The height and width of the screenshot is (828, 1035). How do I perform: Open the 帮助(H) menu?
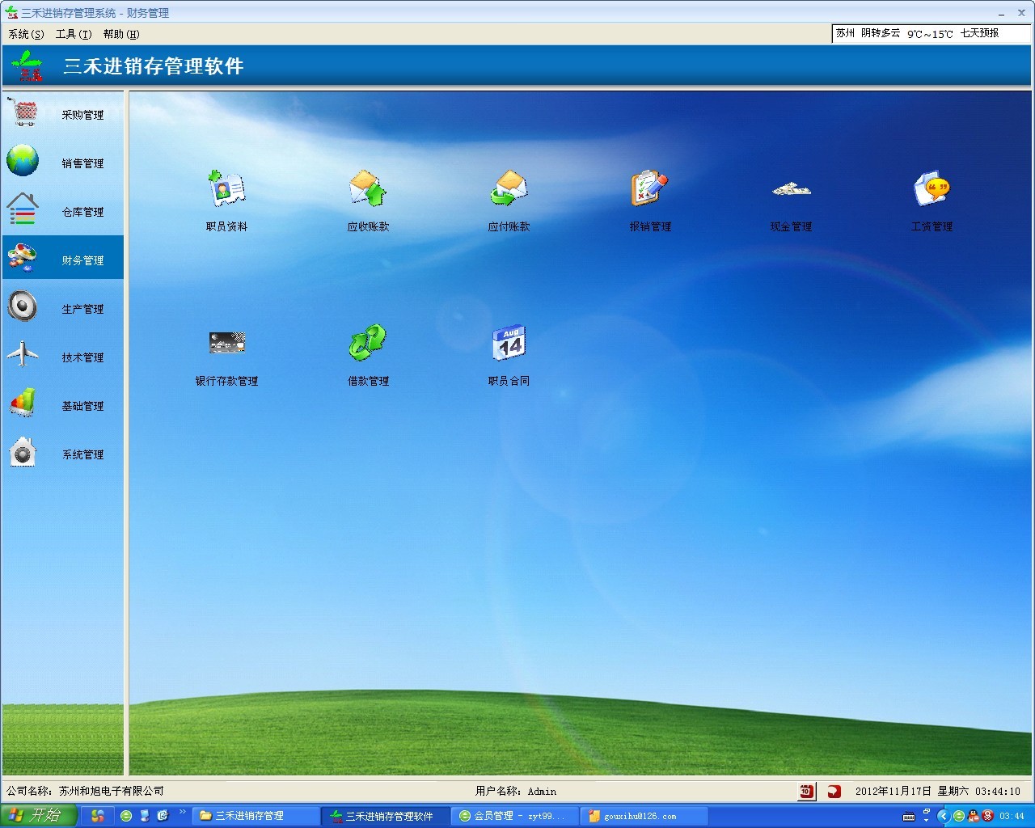point(121,34)
